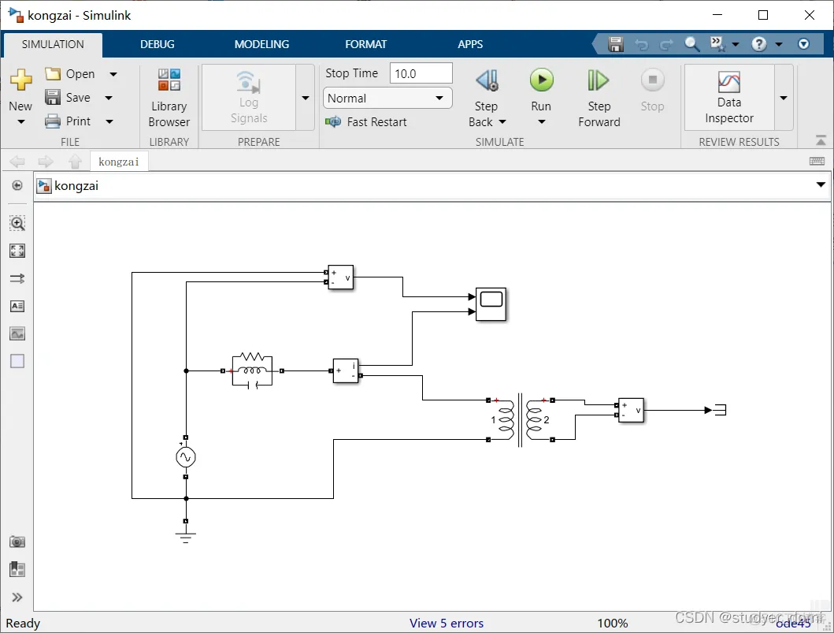Switch to the FORMAT tab
Image resolution: width=834 pixels, height=633 pixels.
366,44
